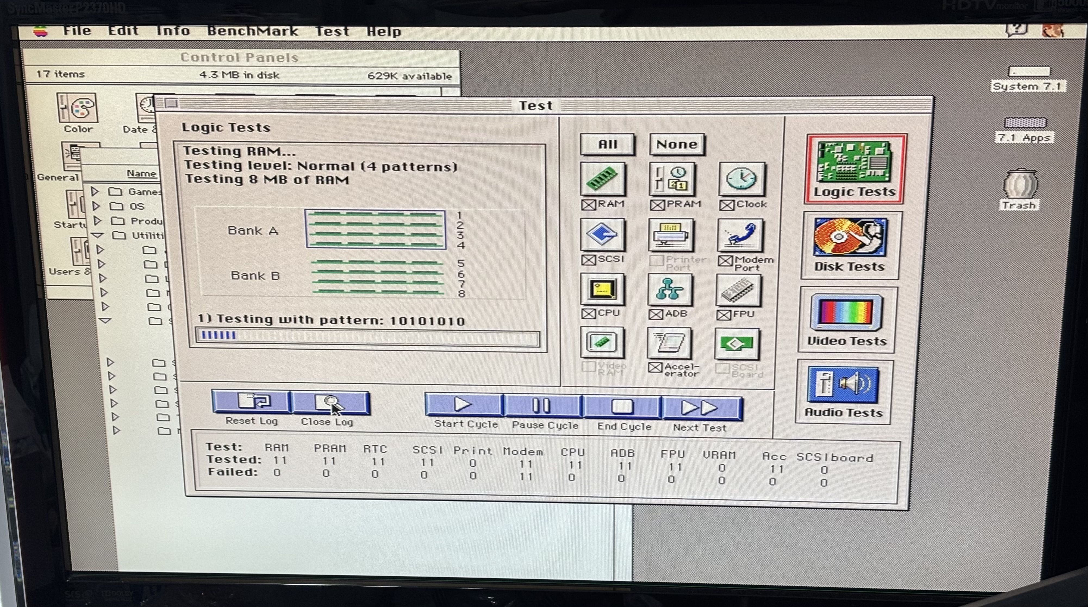The image size is (1088, 607).
Task: Uncheck the PRAM checkbox
Action: tap(657, 205)
